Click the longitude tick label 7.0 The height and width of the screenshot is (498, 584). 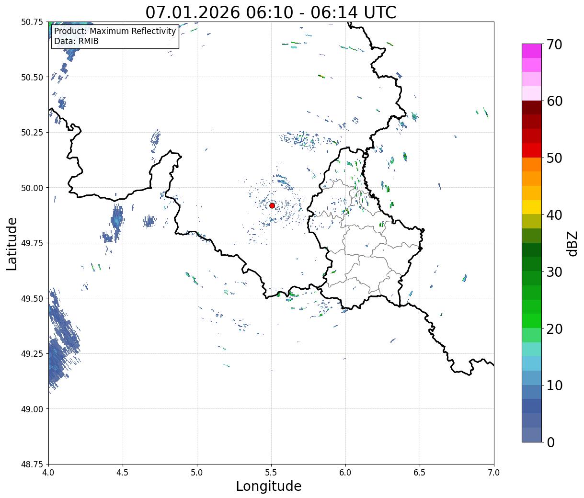pyautogui.click(x=494, y=472)
